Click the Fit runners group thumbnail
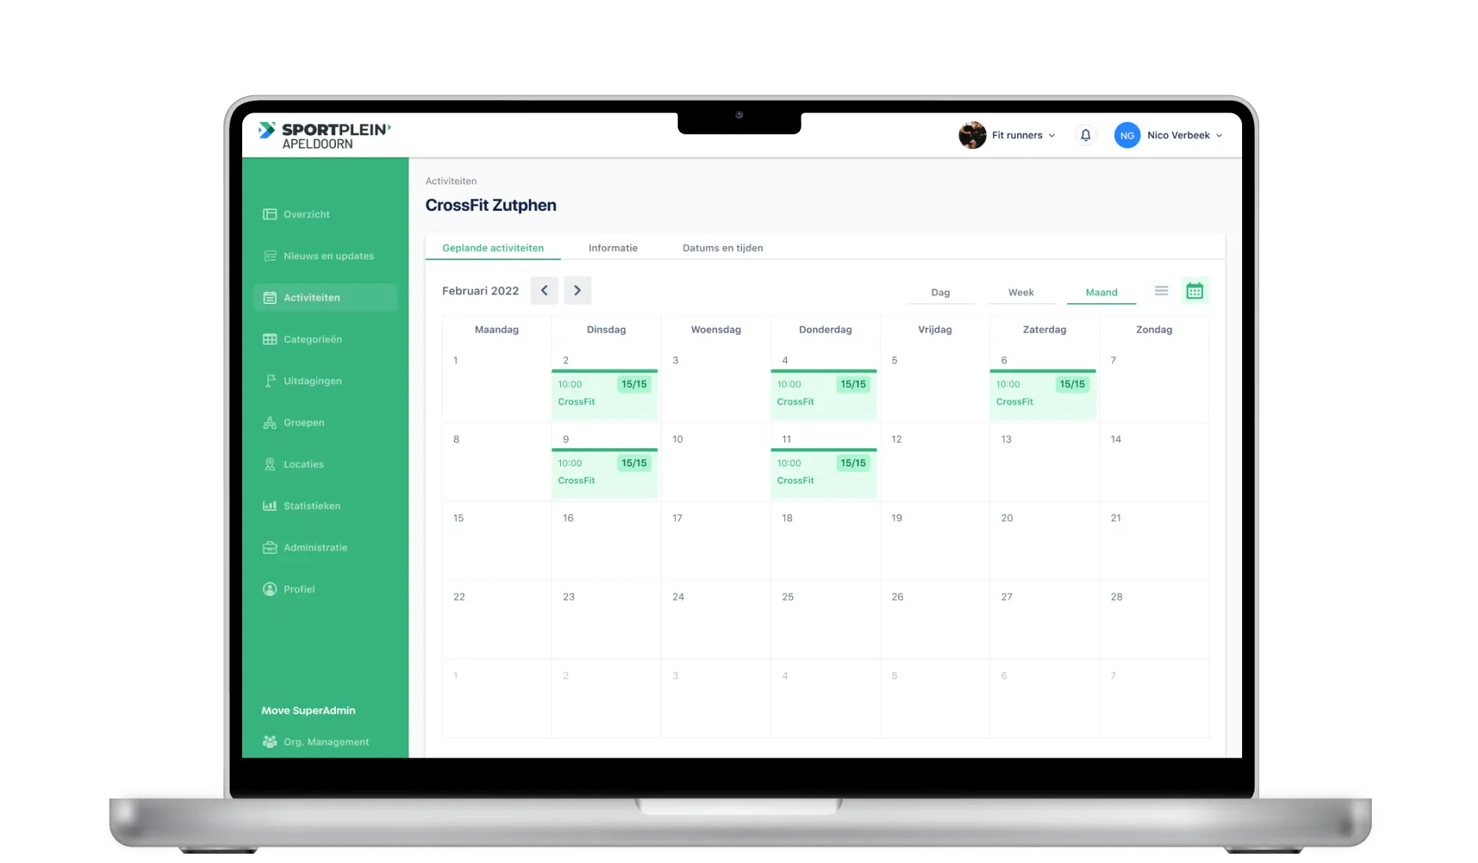The width and height of the screenshot is (1478, 863). [972, 135]
